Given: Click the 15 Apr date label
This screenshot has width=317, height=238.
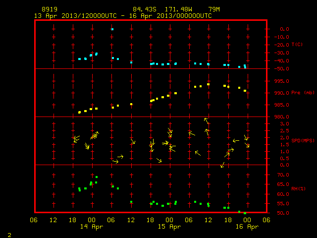Looking at the screenshot, I should pos(169,227).
